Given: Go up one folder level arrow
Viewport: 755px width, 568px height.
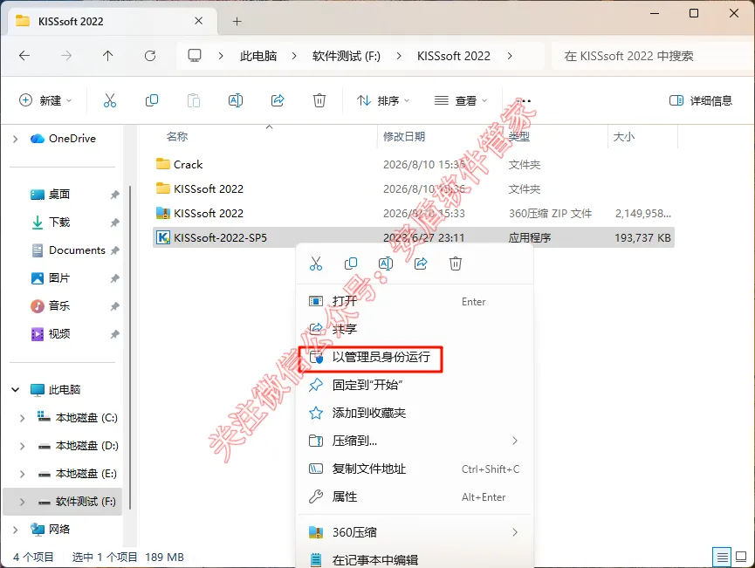Looking at the screenshot, I should [108, 56].
